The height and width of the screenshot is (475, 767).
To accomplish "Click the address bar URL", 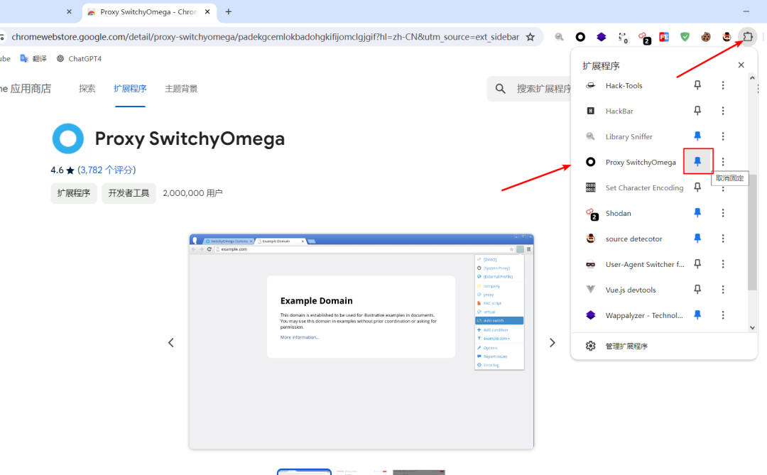I will (265, 37).
